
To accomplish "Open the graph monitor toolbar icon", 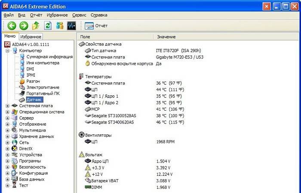I will pos(71,26).
